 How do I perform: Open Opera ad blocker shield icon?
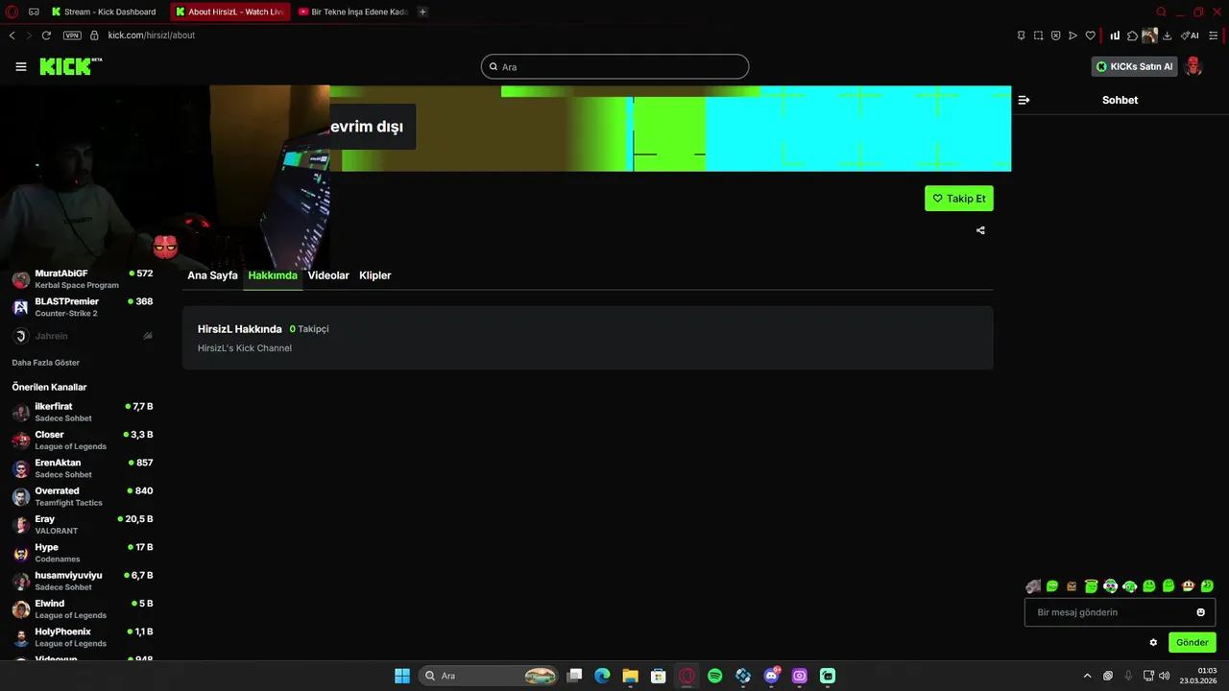[1055, 36]
